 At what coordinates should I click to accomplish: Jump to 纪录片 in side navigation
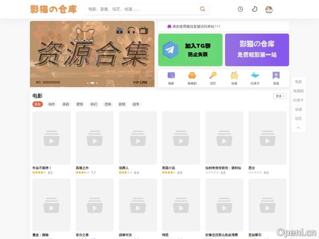[299, 100]
